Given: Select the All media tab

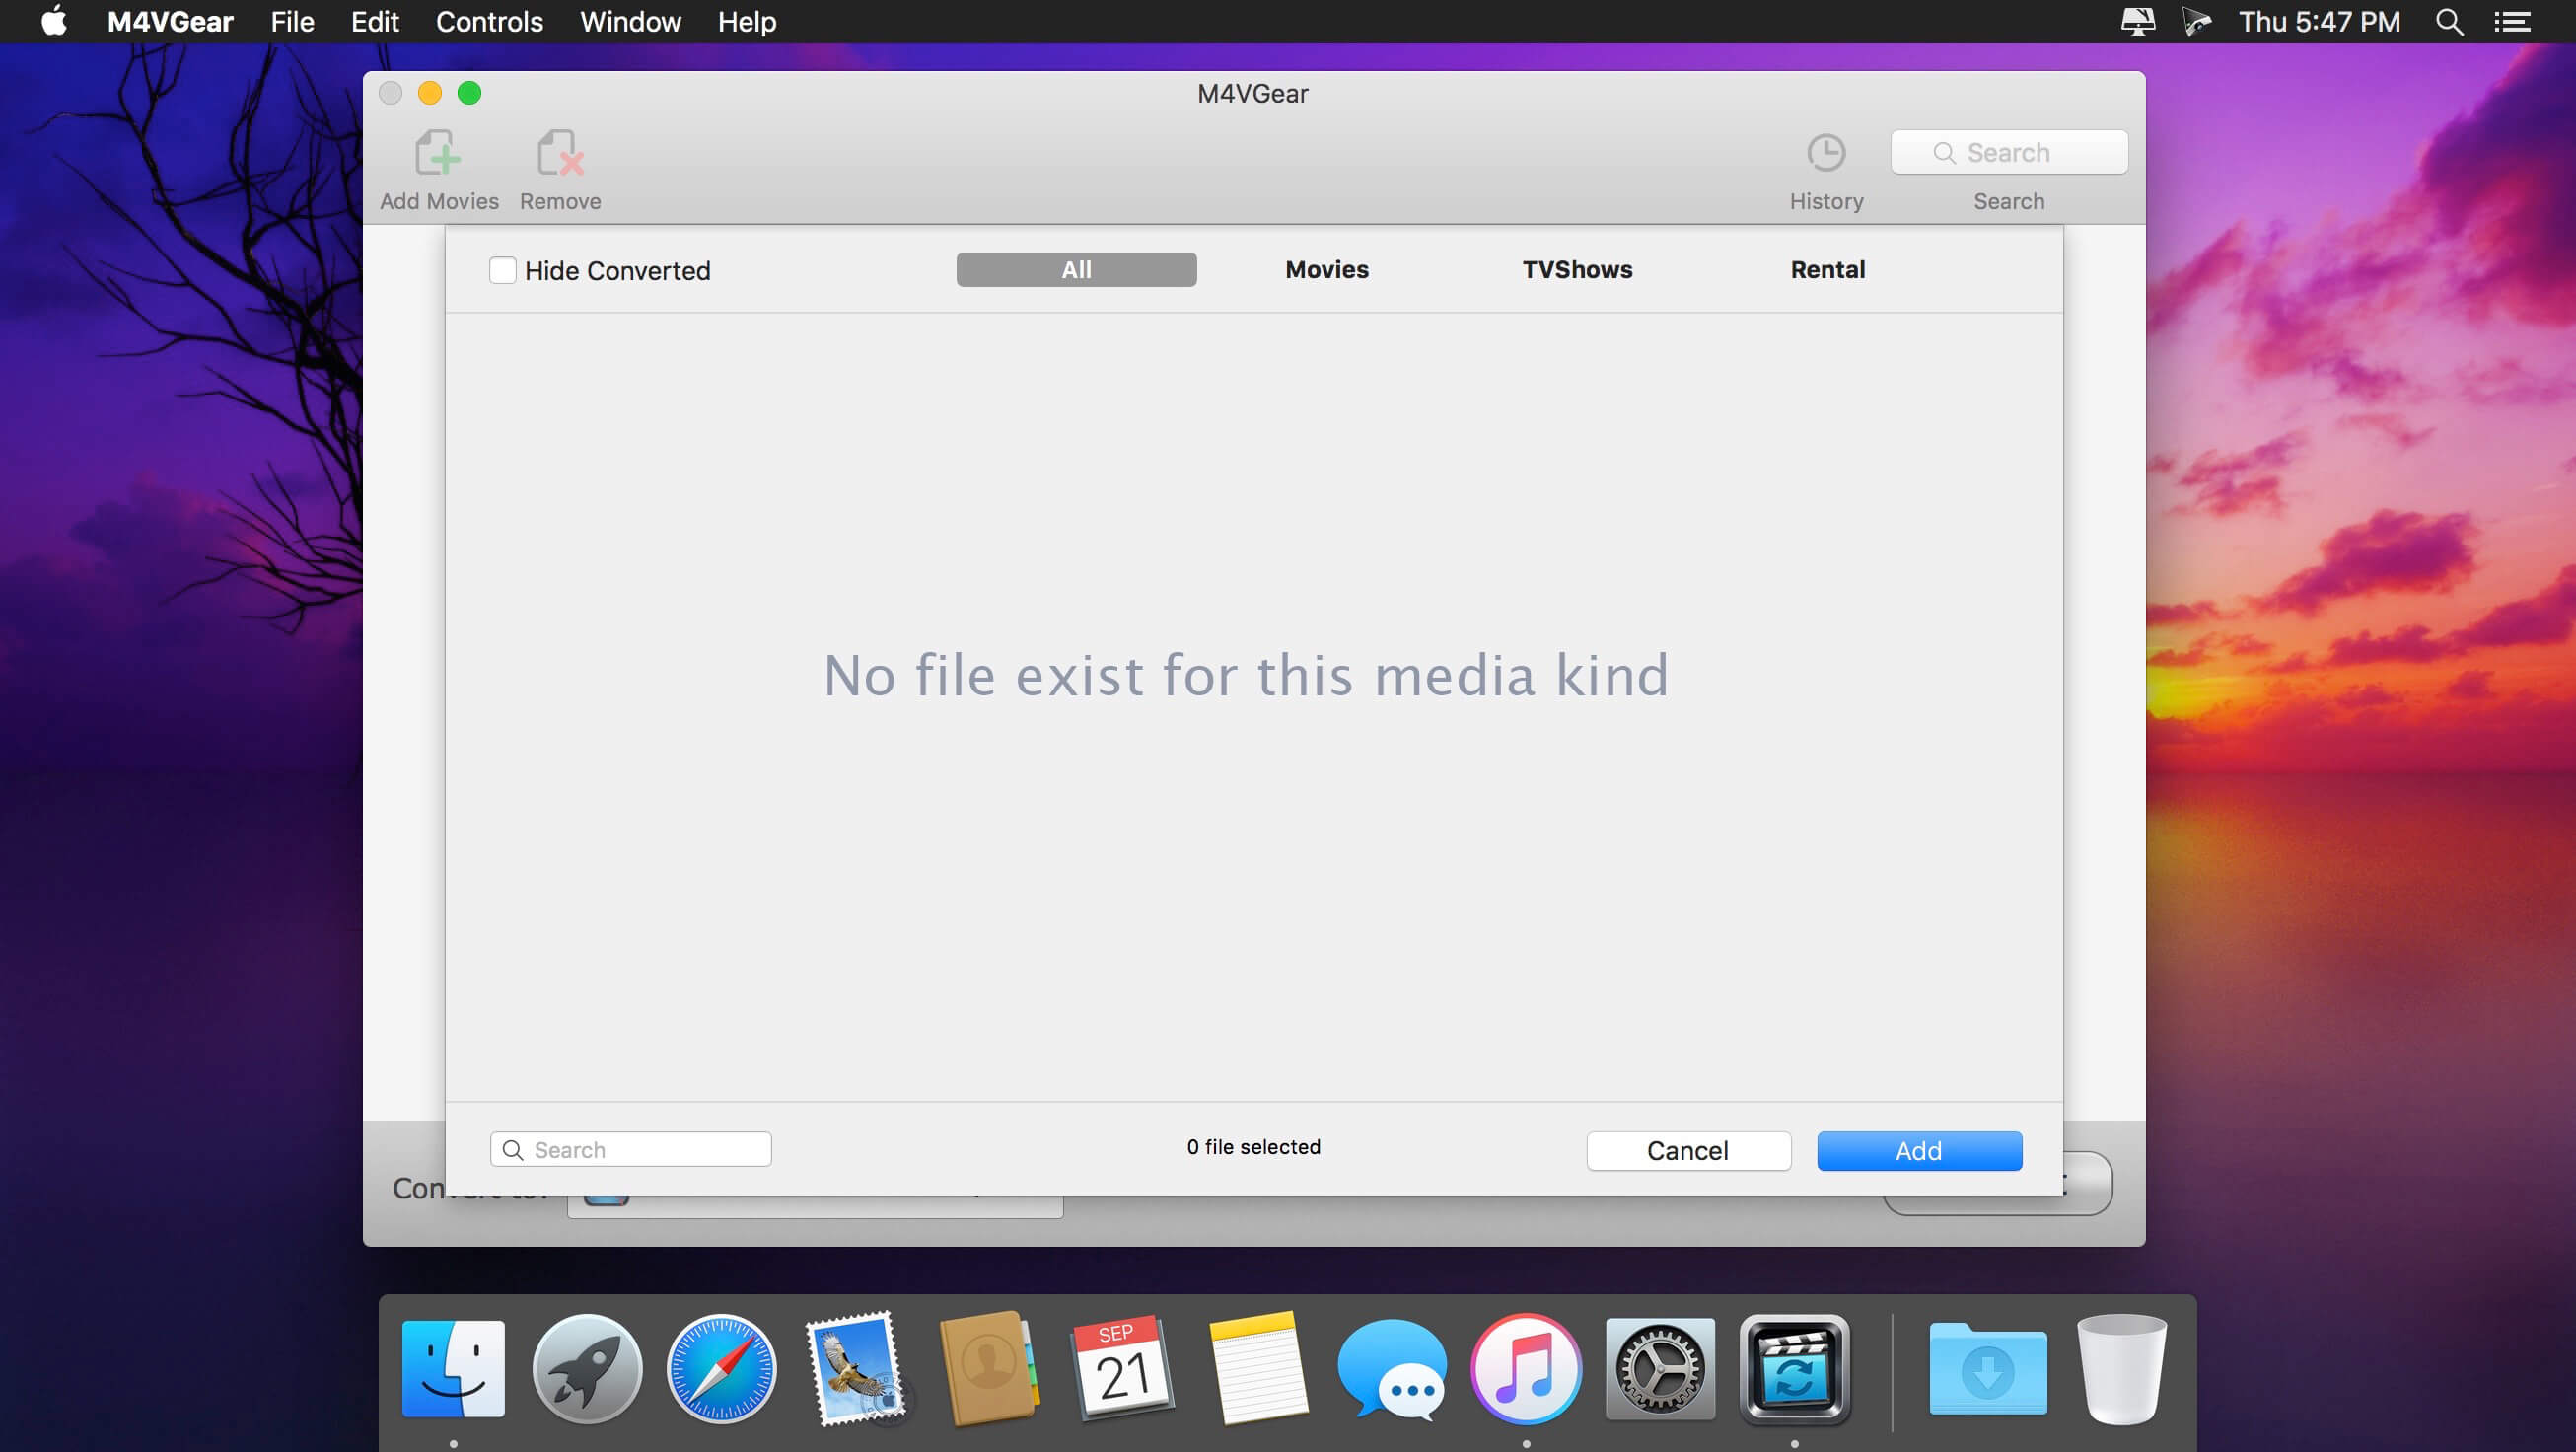Looking at the screenshot, I should pos(1076,269).
